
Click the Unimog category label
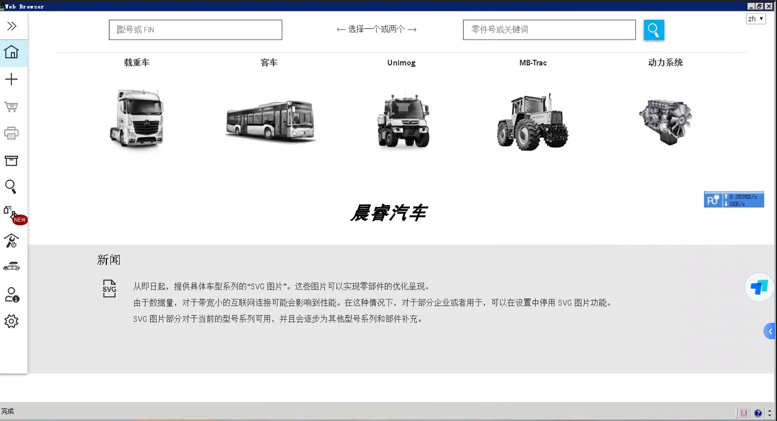pos(401,63)
